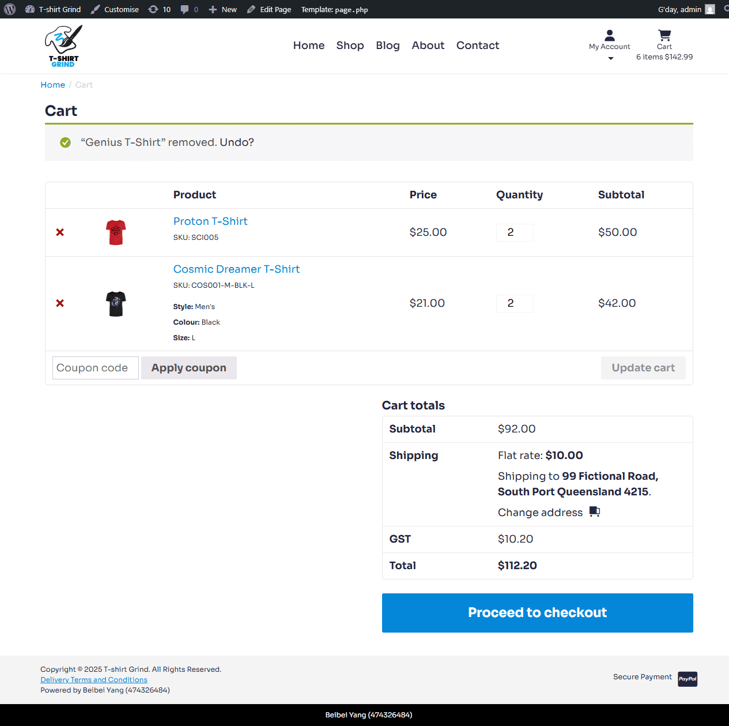Click the WordPress logo in admin bar
The height and width of the screenshot is (726, 729).
(x=10, y=9)
